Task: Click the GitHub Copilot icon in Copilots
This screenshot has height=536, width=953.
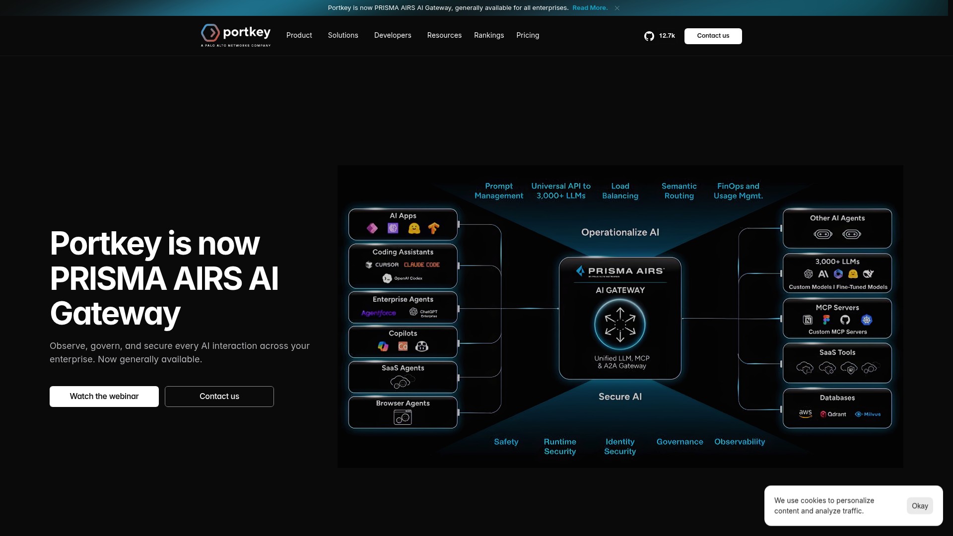Action: (422, 346)
